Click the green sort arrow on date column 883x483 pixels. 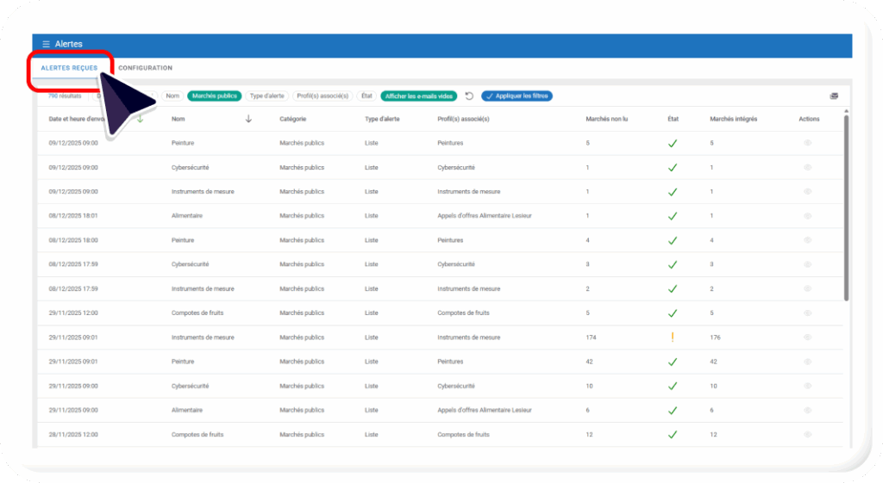point(140,120)
